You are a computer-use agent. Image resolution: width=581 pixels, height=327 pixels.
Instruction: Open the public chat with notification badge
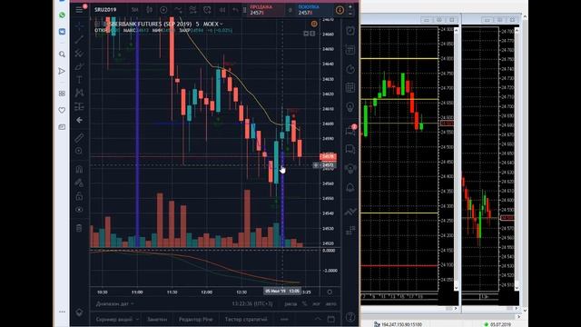coord(350,130)
